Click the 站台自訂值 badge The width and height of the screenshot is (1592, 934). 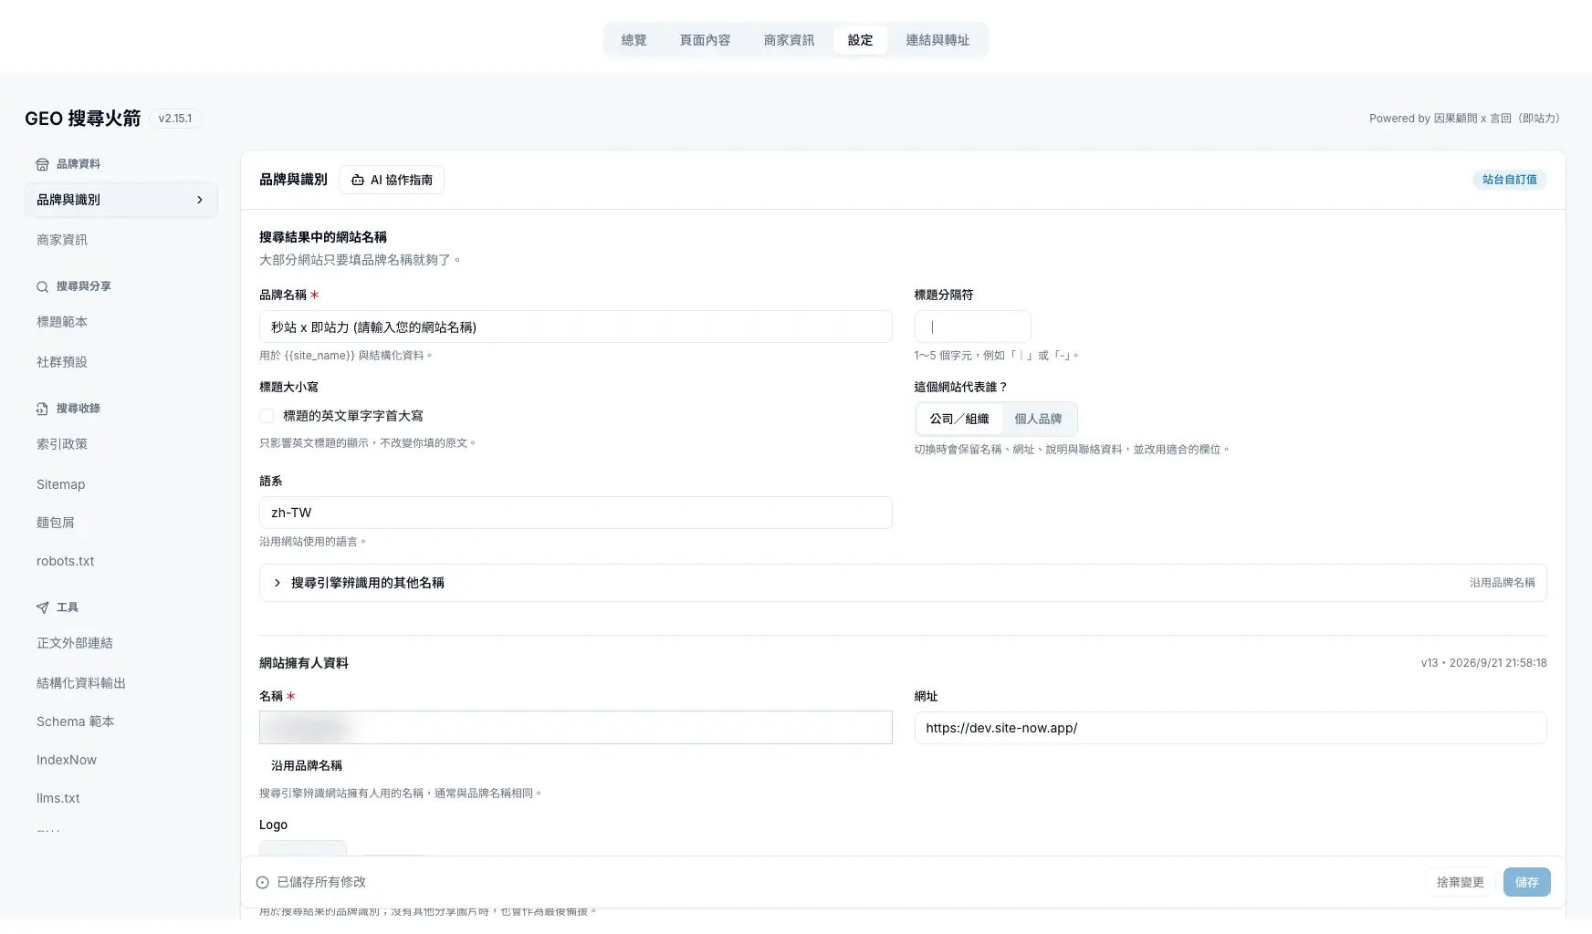(1509, 180)
